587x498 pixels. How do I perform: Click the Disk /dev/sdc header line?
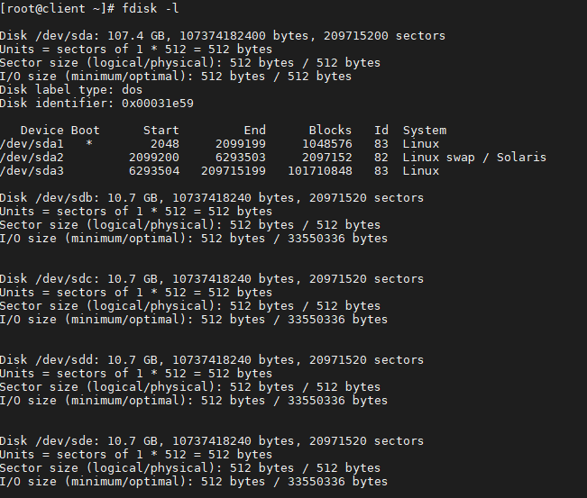[x=212, y=279]
